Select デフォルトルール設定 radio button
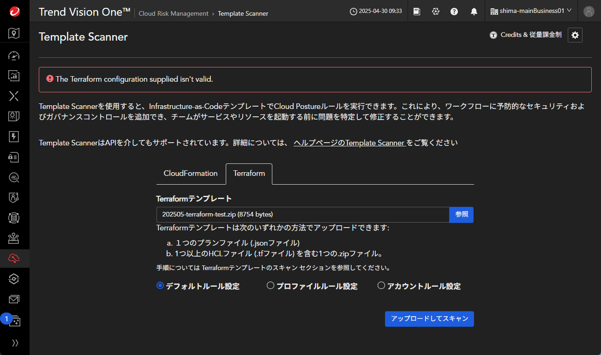The width and height of the screenshot is (601, 355). (x=160, y=286)
